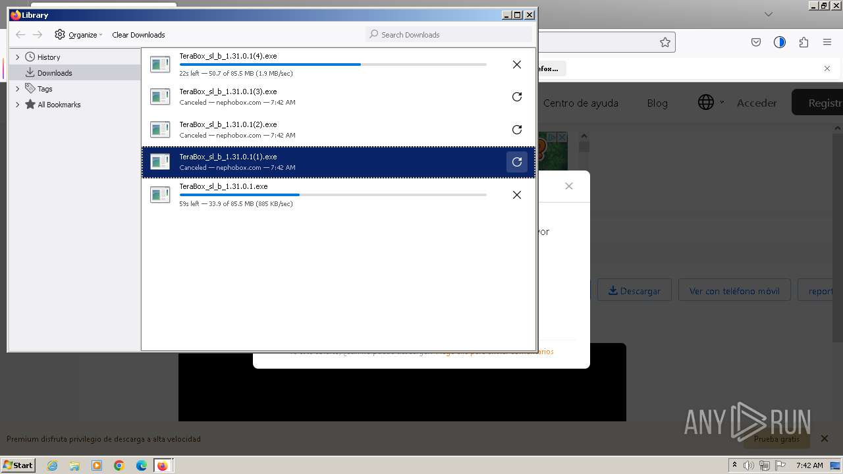Retry the TeraBox_sl_b_1.31.0.1(3).exe download

tap(517, 97)
